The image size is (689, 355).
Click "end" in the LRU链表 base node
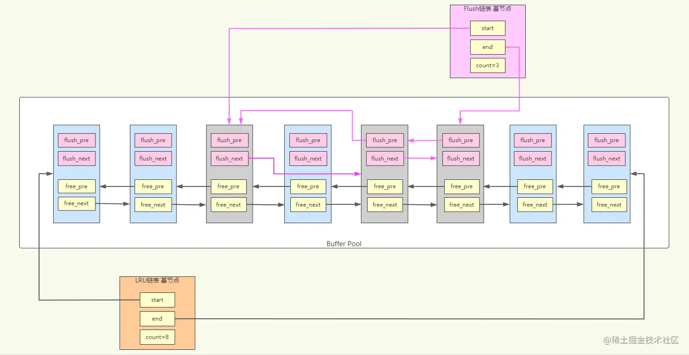[x=157, y=319]
